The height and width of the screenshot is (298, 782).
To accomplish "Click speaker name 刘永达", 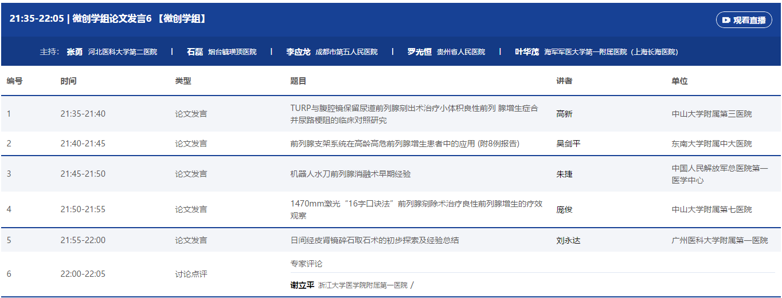I will pos(568,240).
